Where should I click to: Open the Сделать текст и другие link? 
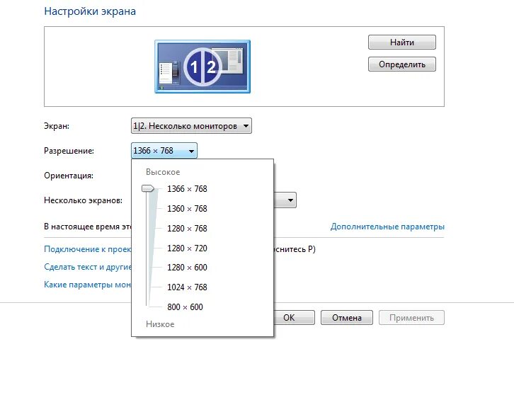pos(88,267)
